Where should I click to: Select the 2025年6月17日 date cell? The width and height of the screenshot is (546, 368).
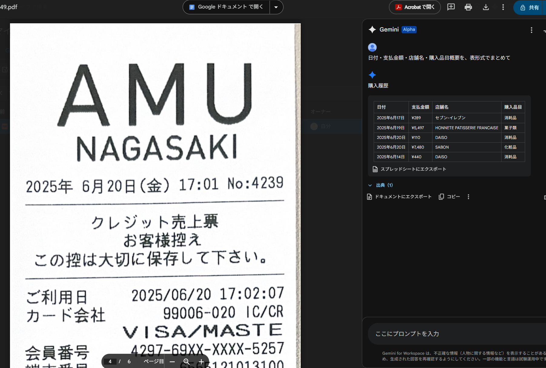point(391,118)
